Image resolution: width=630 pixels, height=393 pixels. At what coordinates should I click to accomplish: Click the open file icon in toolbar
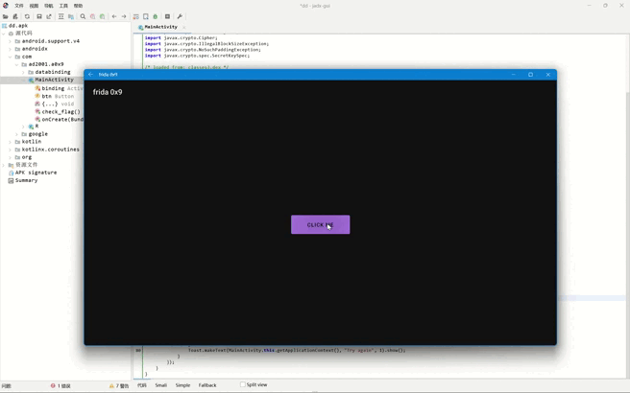tap(6, 16)
